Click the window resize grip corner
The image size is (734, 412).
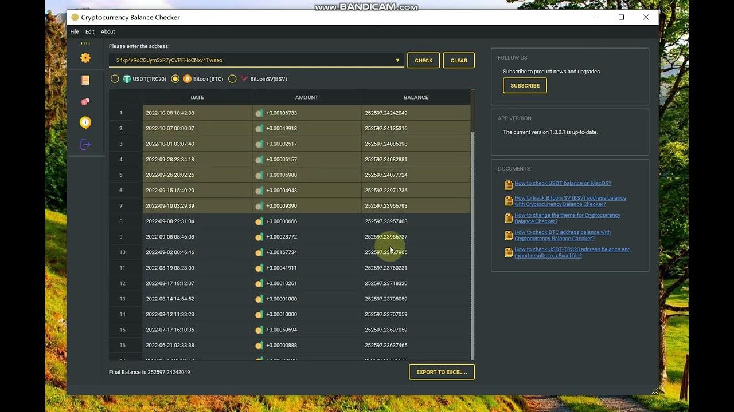(655, 391)
